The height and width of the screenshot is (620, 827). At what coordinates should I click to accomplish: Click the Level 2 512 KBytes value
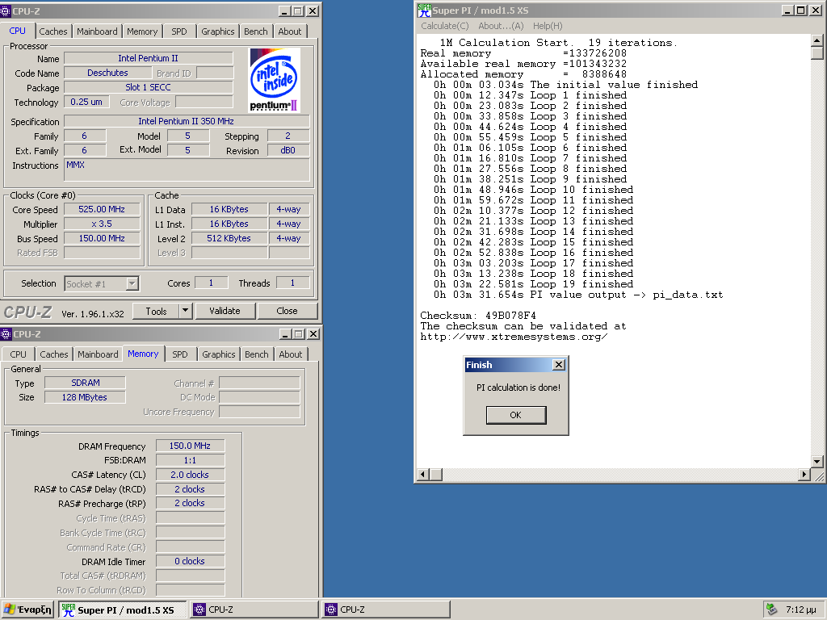(229, 238)
